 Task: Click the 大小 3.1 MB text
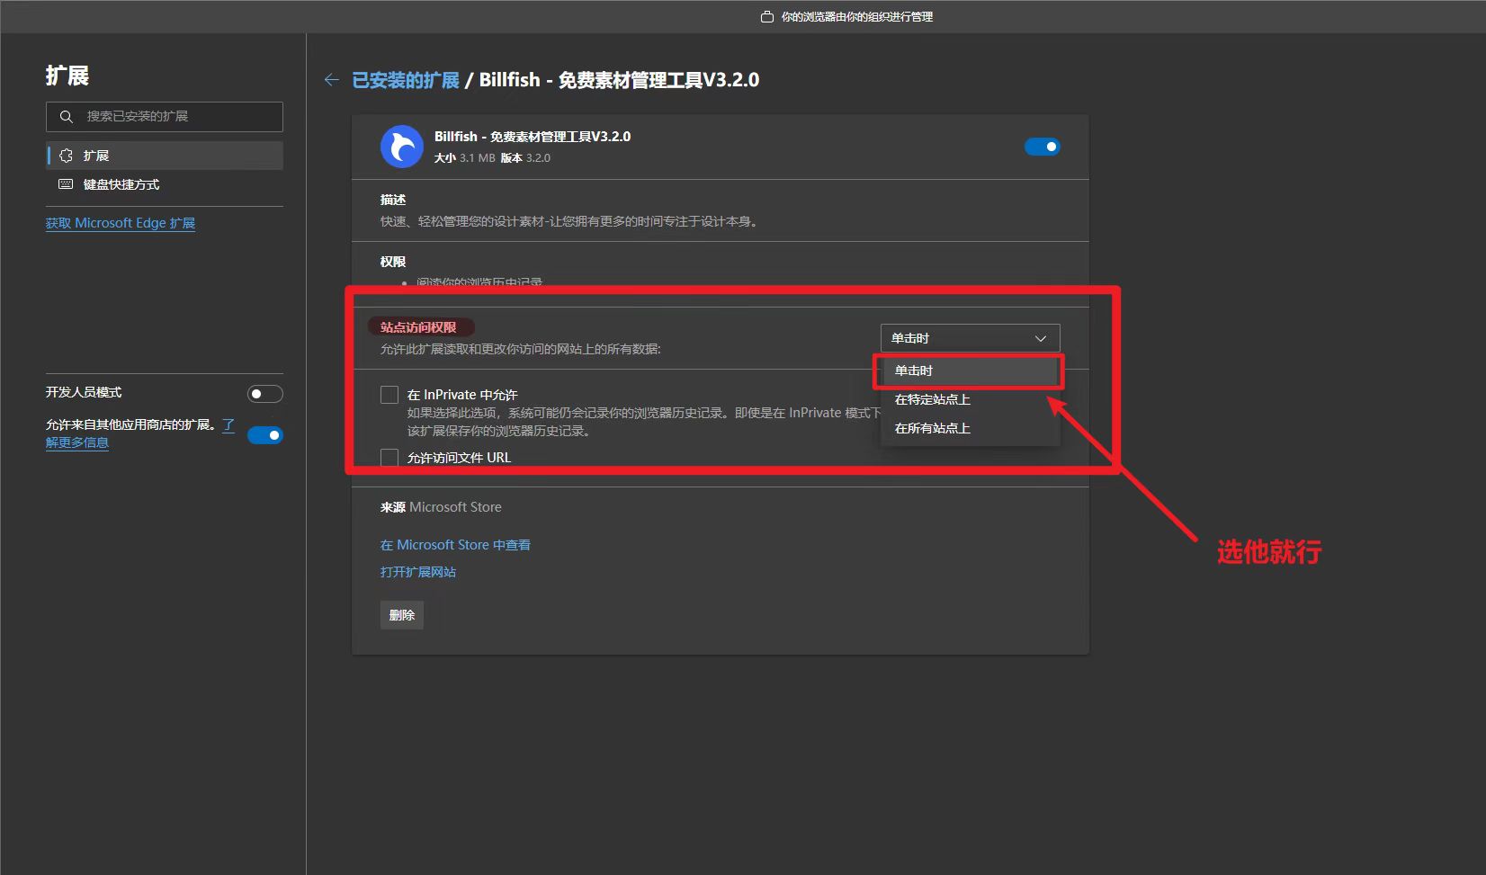point(465,157)
